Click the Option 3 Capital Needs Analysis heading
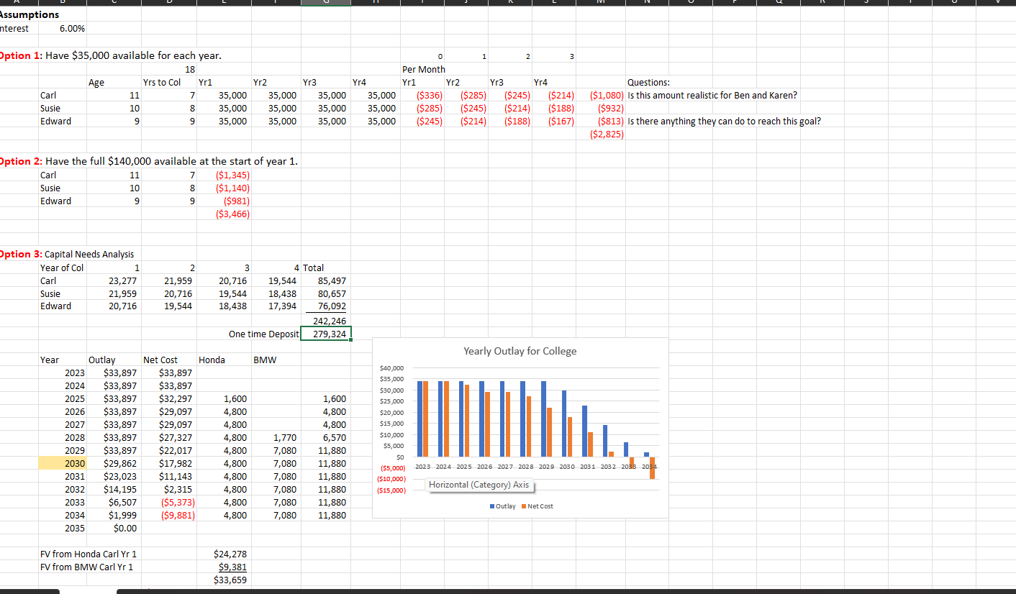The width and height of the screenshot is (1016, 594). [x=67, y=254]
